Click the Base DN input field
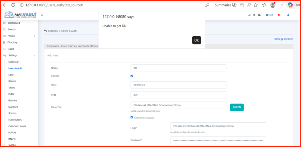301x147 pixels. tap(178, 105)
